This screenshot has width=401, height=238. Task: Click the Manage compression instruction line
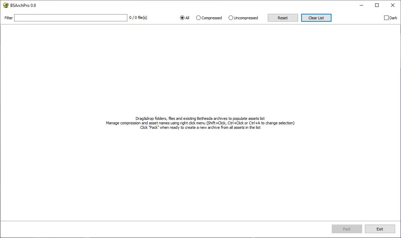pos(200,123)
